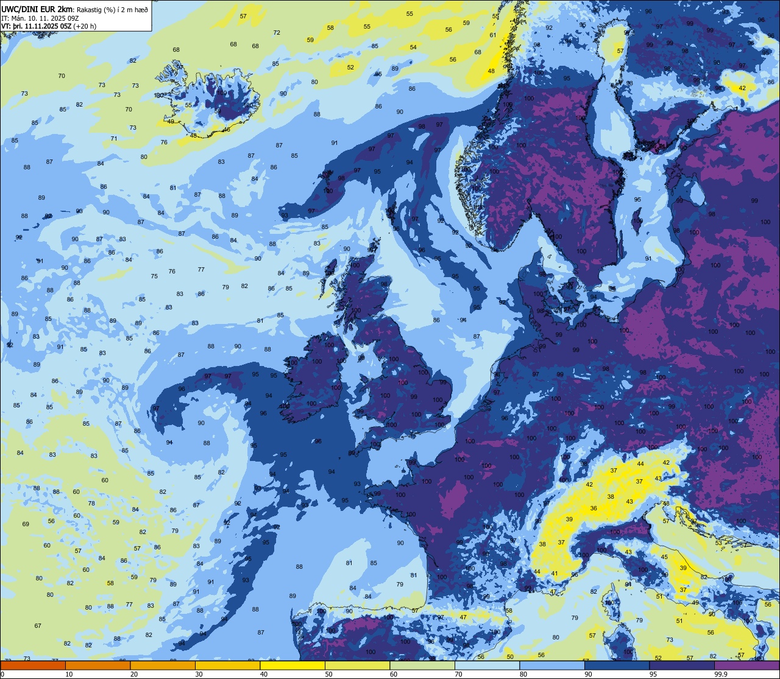Click the 60–70 pale green legend swatch
Image resolution: width=780 pixels, height=679 pixels.
[x=422, y=665]
